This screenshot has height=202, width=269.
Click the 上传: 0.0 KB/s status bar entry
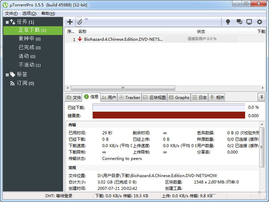point(187,196)
